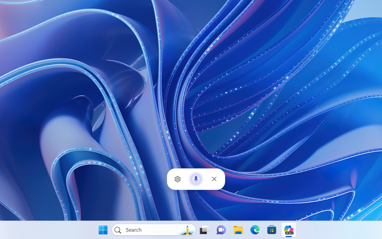Open File Explorer

click(238, 230)
